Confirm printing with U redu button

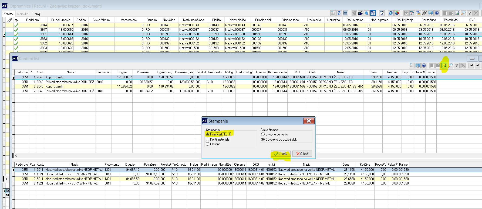coord(281,154)
